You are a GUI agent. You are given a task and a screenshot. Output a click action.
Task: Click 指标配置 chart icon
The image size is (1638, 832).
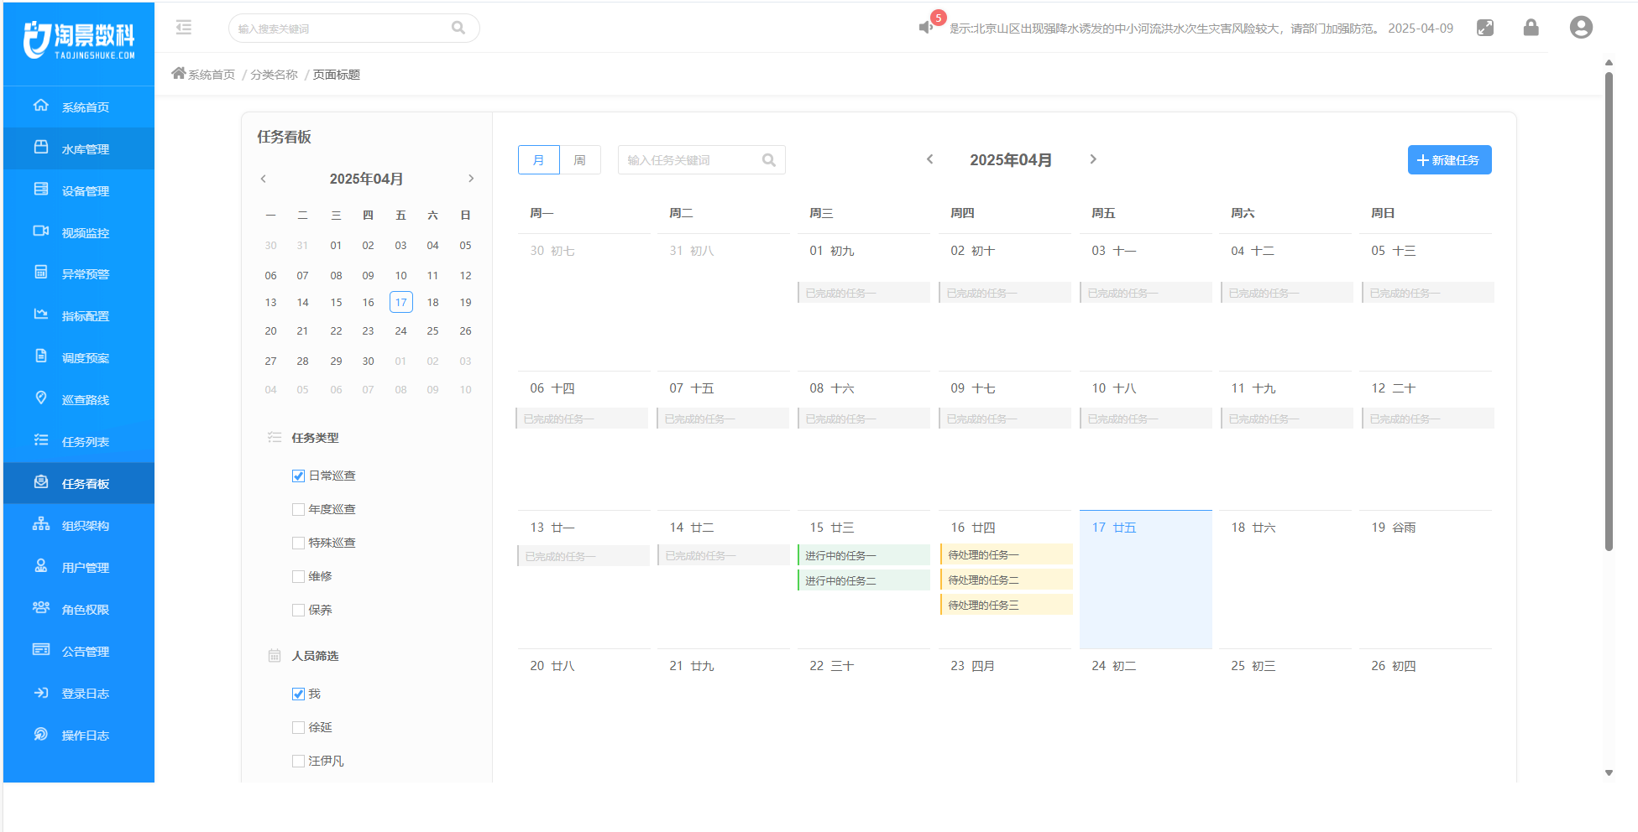(x=40, y=315)
